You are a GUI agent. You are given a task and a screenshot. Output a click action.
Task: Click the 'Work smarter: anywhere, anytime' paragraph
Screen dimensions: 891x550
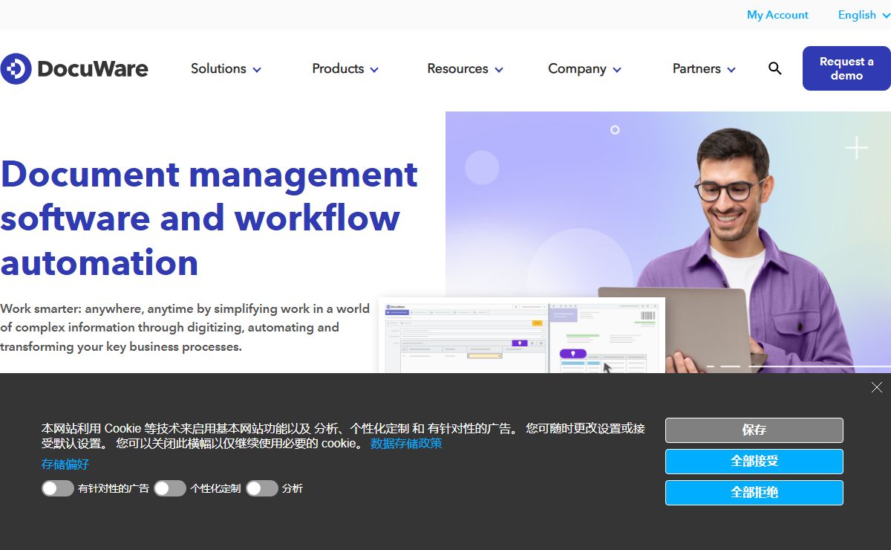185,328
